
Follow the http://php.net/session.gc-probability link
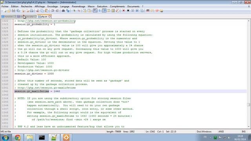[47, 21]
